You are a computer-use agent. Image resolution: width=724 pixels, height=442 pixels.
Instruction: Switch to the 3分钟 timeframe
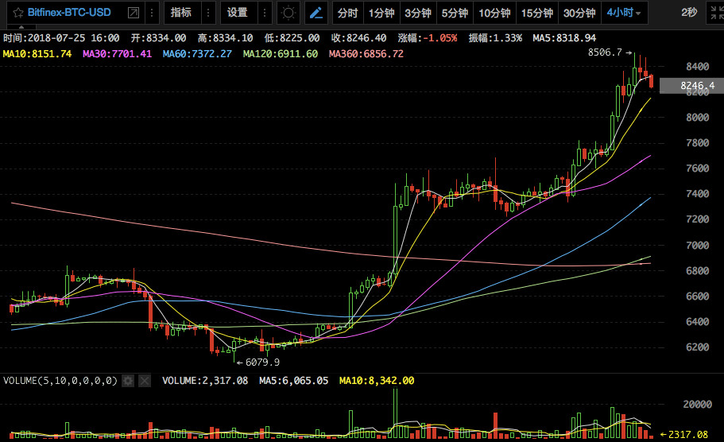tap(418, 13)
